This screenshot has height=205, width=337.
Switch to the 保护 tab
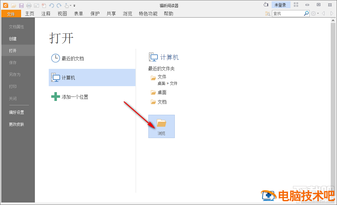click(x=95, y=14)
